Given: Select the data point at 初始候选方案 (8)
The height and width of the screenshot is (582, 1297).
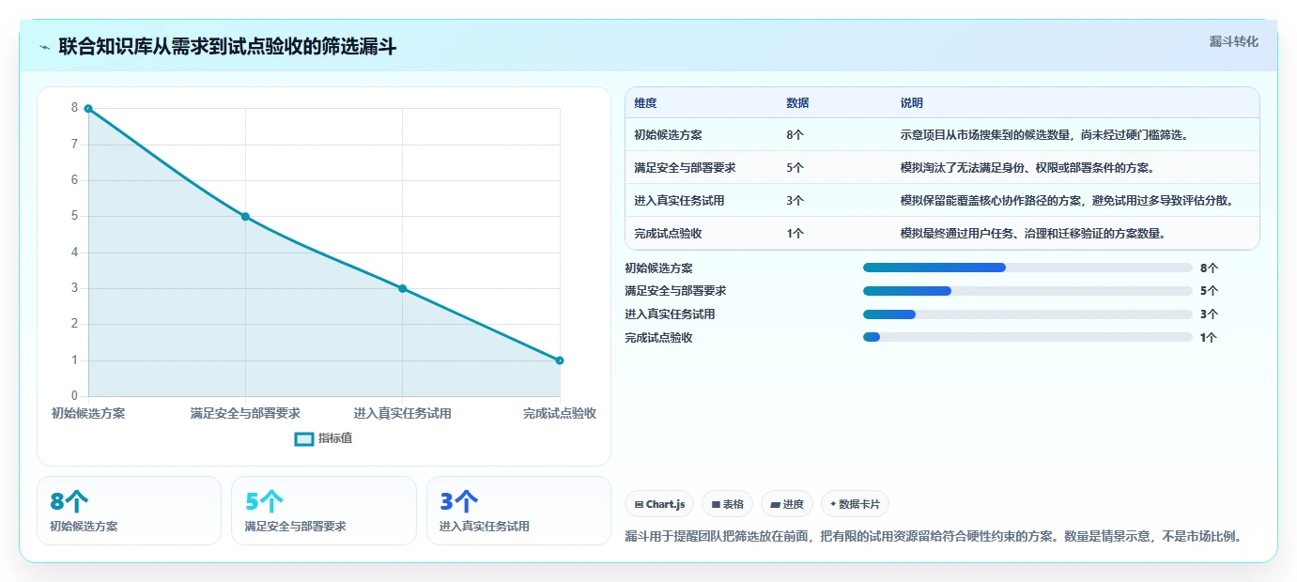Looking at the screenshot, I should point(88,109).
